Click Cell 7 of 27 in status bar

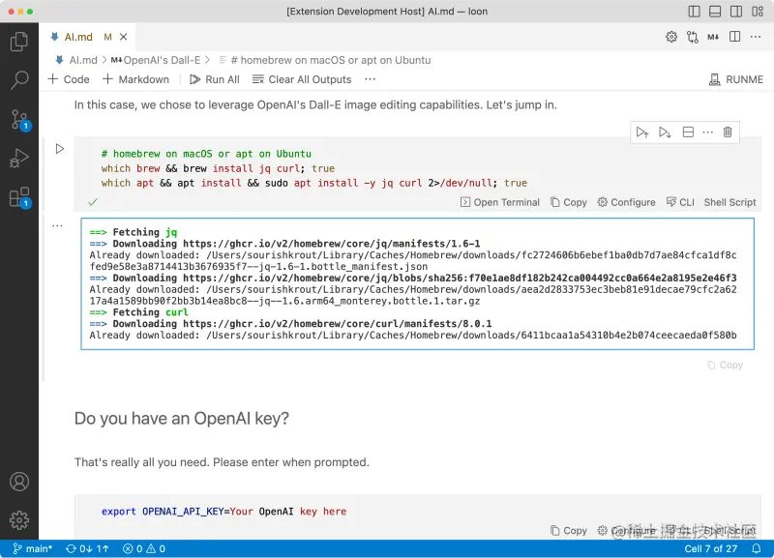pos(711,548)
